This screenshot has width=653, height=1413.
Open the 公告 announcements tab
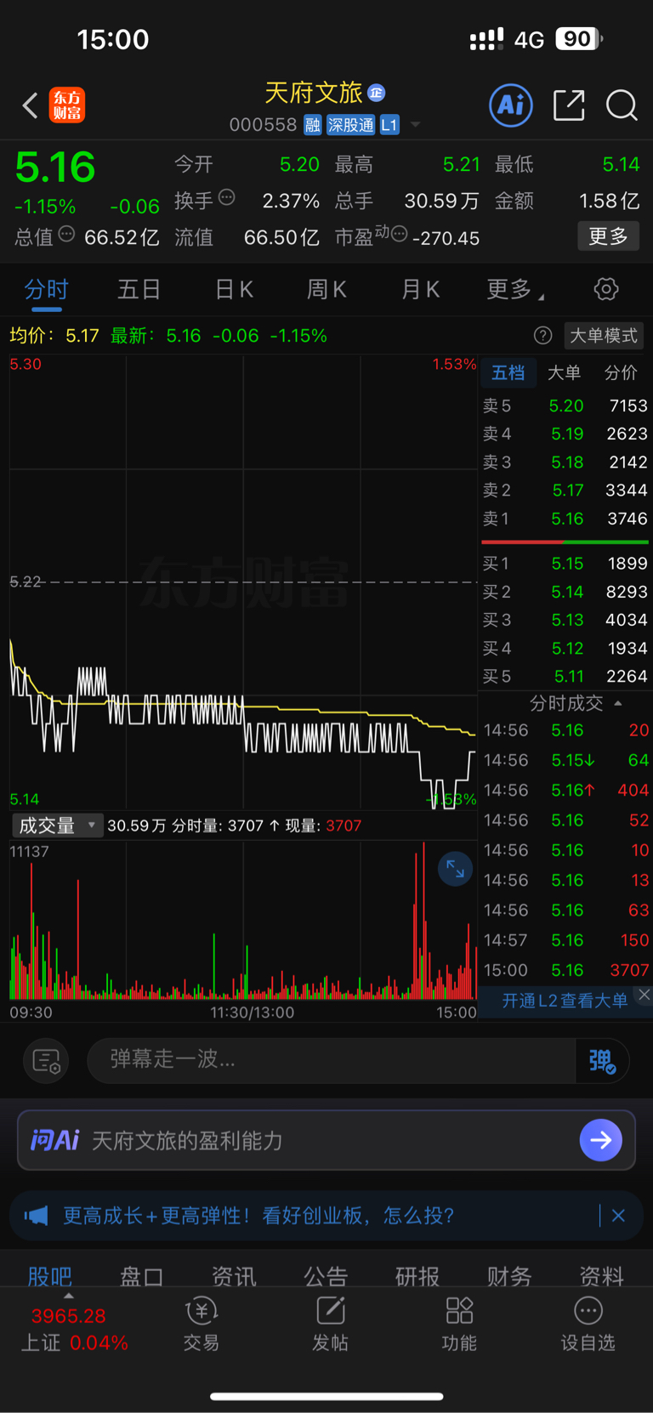point(326,1275)
